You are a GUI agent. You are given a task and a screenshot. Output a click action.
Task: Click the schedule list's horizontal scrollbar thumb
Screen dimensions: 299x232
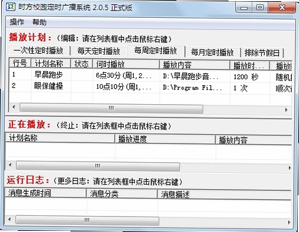(x=111, y=108)
